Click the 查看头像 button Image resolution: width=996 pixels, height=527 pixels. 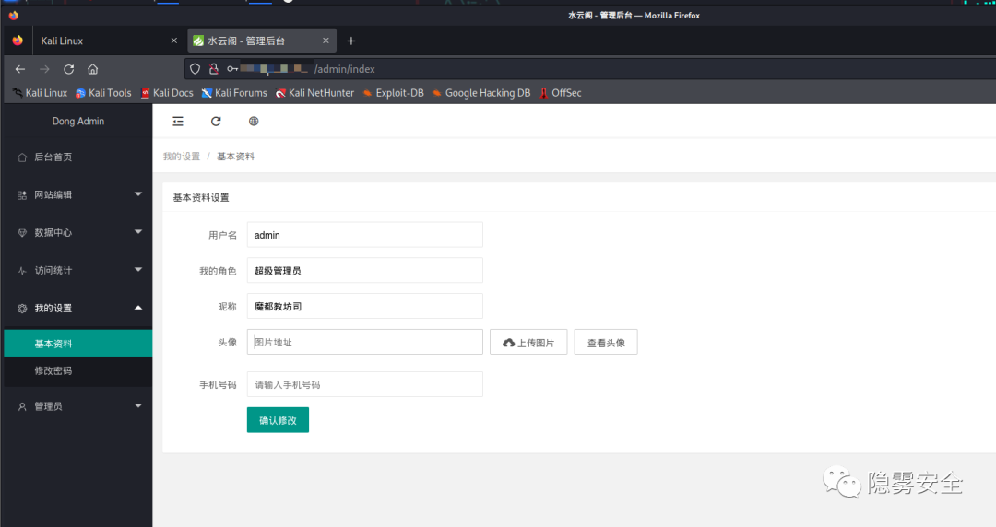(x=606, y=342)
